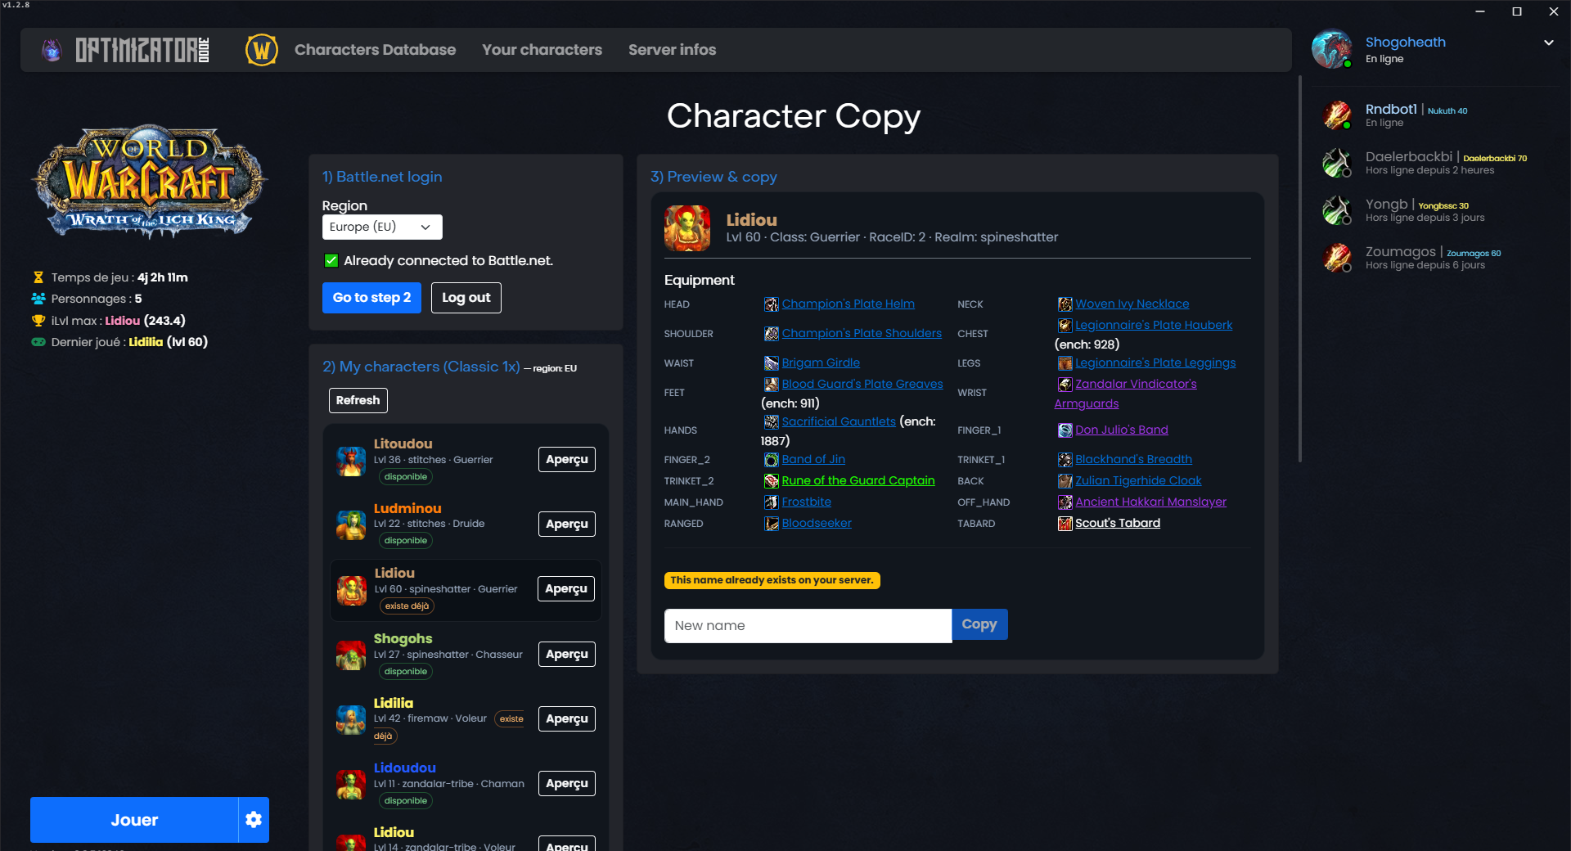Click the yellow WoW circle icon
The height and width of the screenshot is (851, 1571).
[x=262, y=50]
